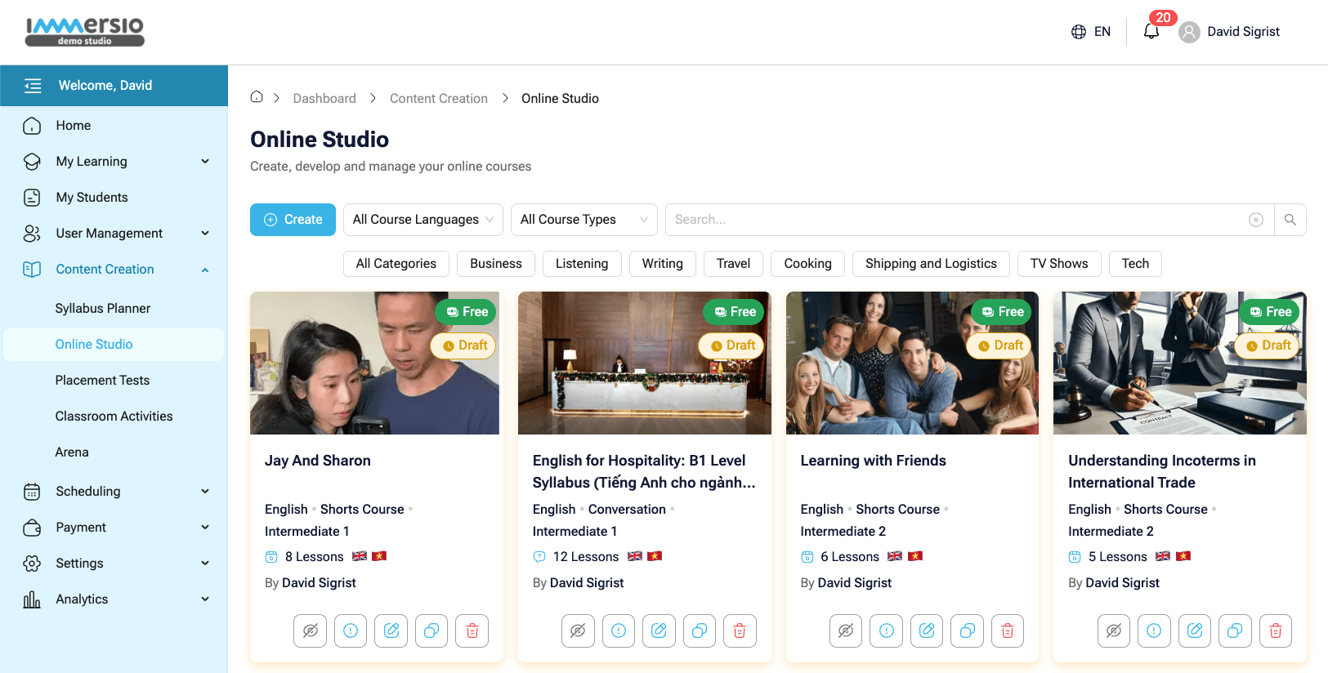Image resolution: width=1328 pixels, height=673 pixels.
Task: Click the search magnifier icon
Action: tap(1290, 220)
